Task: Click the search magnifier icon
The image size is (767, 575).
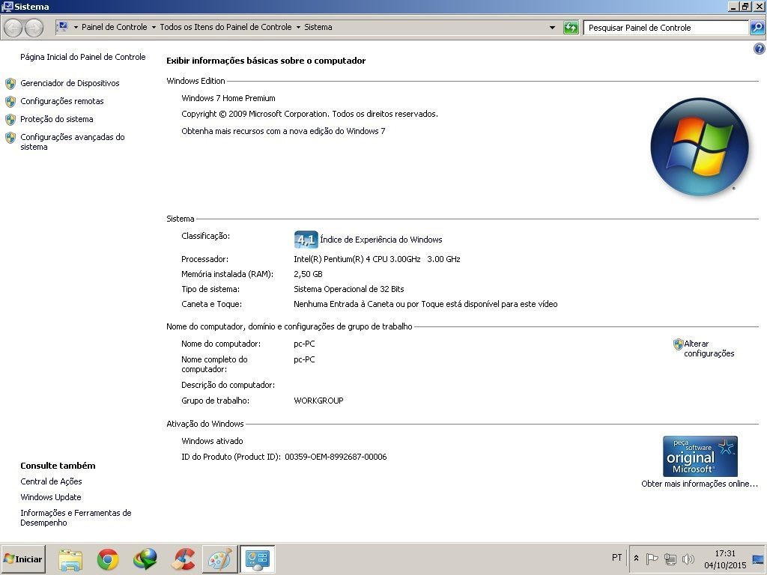Action: click(757, 28)
